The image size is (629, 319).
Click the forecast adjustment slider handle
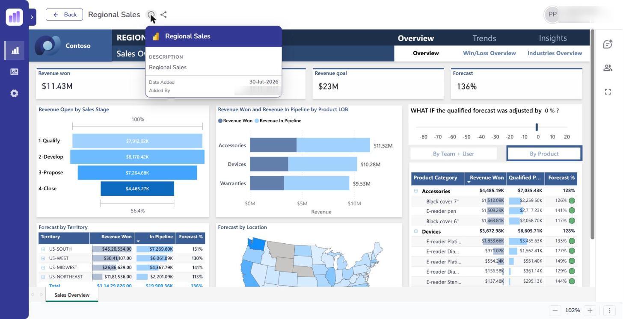[x=537, y=127]
